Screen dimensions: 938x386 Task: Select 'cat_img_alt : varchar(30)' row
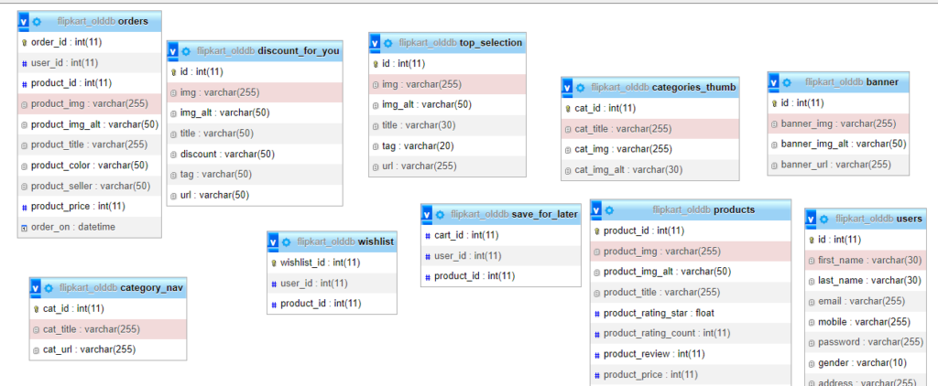pyautogui.click(x=650, y=170)
